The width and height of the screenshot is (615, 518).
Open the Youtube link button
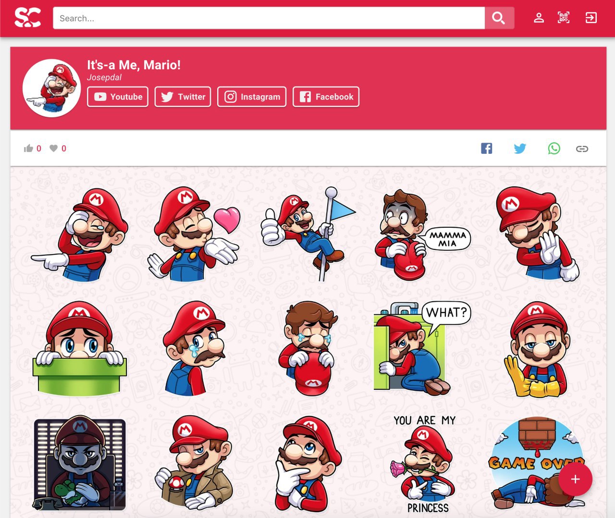click(118, 97)
